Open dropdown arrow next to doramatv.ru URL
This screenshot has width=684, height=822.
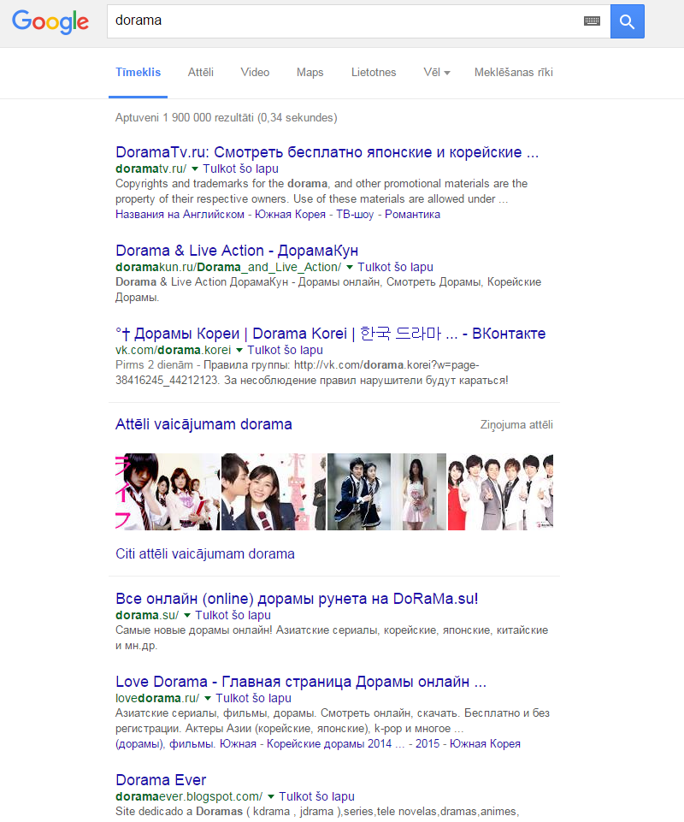point(195,169)
